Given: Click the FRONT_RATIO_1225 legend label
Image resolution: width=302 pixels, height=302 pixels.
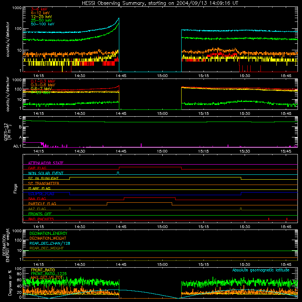Looking at the screenshot, I should pos(49,274).
